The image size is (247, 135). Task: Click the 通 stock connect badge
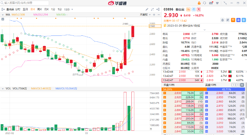[x=194, y=9]
